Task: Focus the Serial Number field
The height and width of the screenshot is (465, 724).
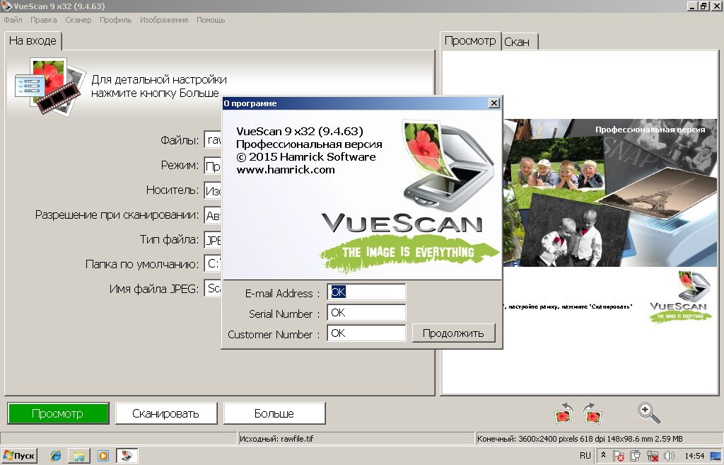Action: click(x=366, y=312)
